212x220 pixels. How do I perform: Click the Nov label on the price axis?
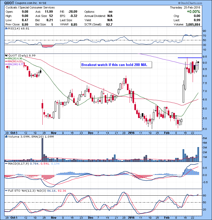pos(54,133)
